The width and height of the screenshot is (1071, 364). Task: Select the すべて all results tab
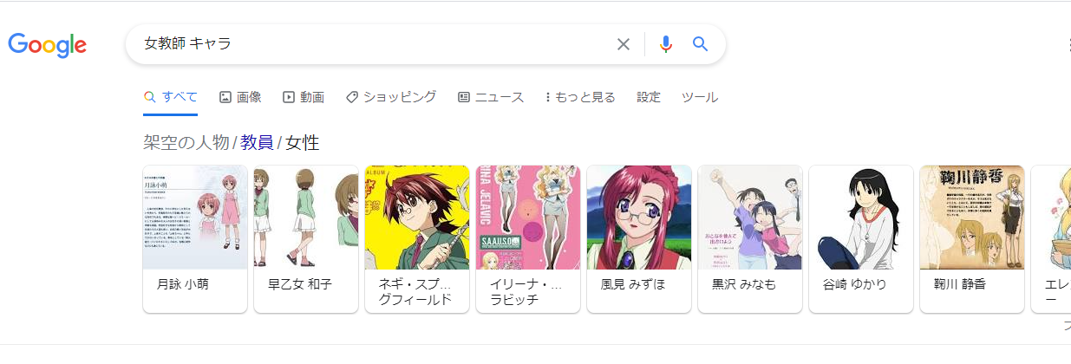pos(171,97)
